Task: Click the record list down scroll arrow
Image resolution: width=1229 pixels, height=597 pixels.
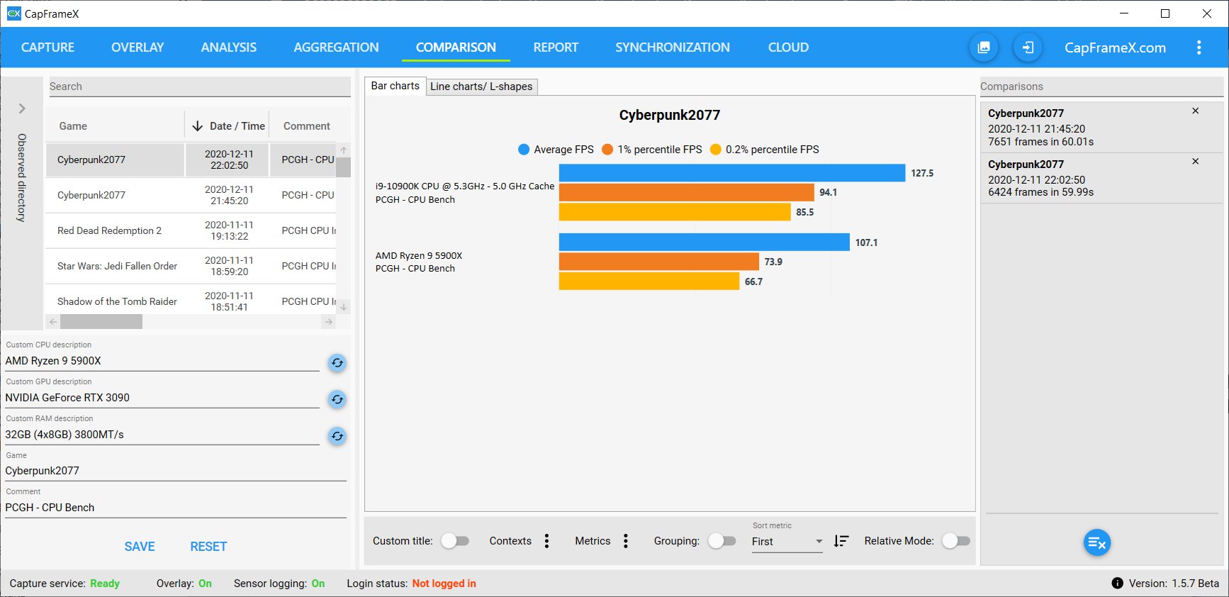Action: pos(344,307)
